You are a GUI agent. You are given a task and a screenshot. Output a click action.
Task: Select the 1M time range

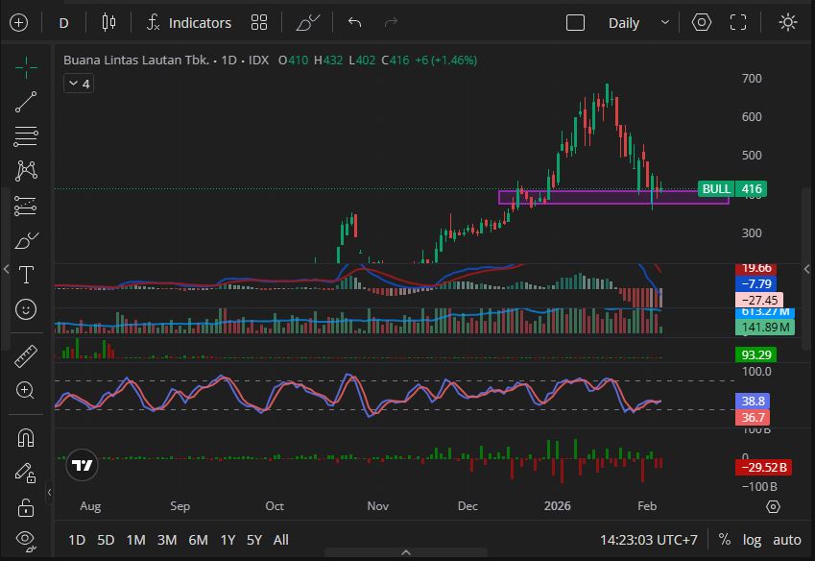pos(136,540)
